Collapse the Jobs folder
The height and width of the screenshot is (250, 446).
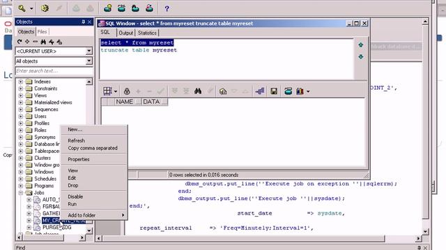pos(21,193)
